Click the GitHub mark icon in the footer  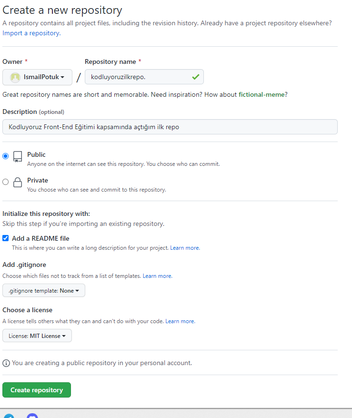tap(32, 416)
